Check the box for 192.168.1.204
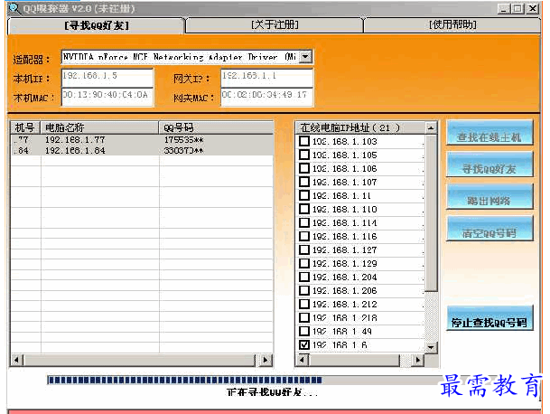 [304, 277]
